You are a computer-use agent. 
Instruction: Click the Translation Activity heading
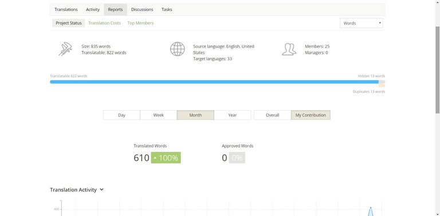(73, 190)
